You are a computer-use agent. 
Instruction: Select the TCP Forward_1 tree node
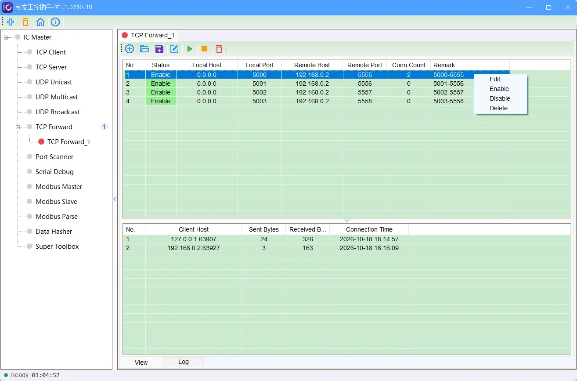click(69, 142)
